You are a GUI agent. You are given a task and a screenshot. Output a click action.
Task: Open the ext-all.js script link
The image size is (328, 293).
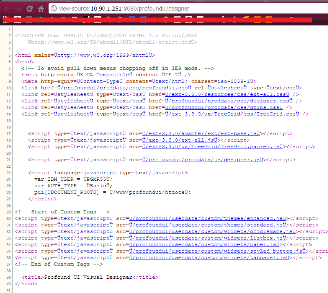coord(180,140)
